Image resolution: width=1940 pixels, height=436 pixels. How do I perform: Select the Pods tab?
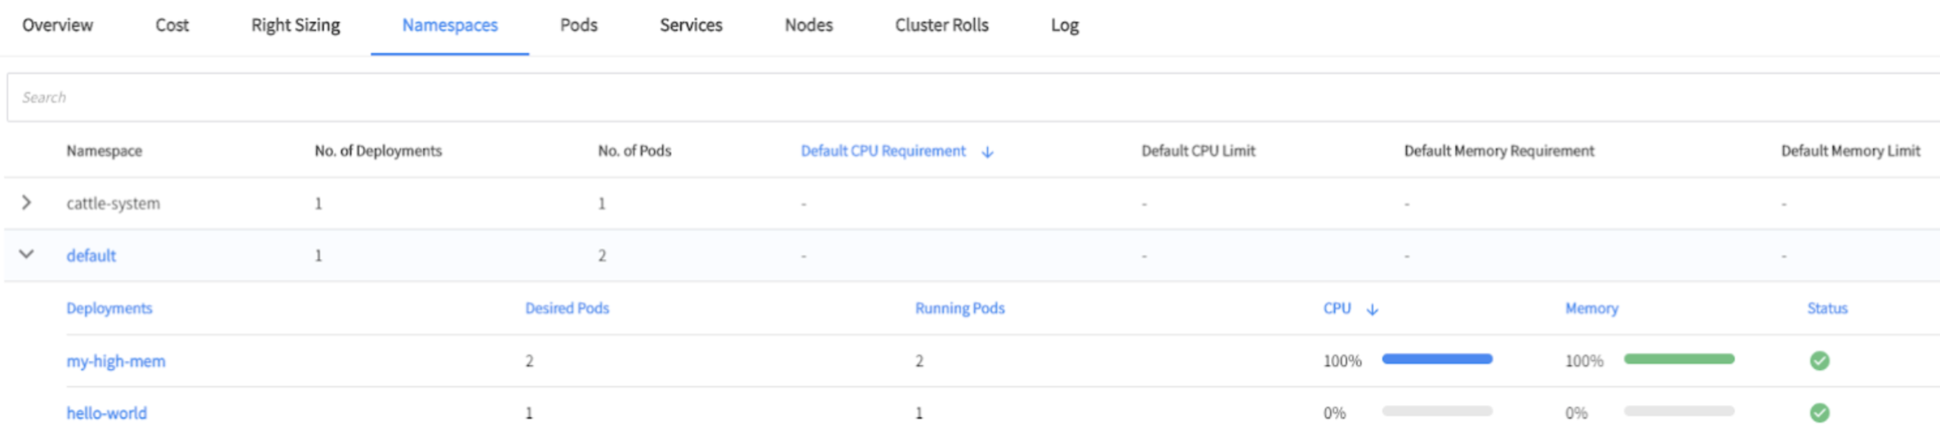[578, 25]
